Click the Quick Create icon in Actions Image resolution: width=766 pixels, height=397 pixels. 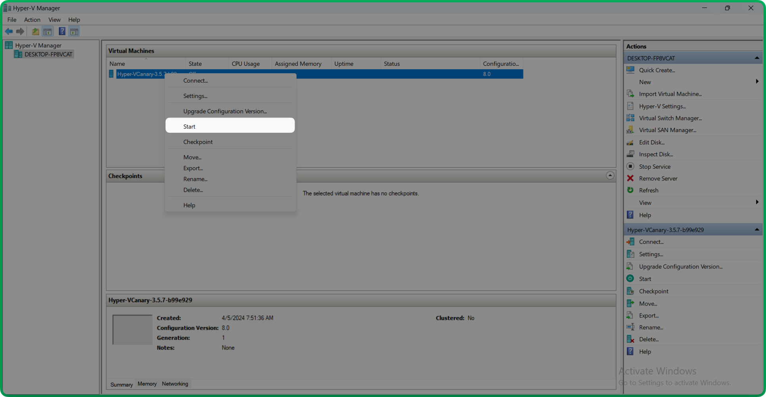pyautogui.click(x=630, y=70)
